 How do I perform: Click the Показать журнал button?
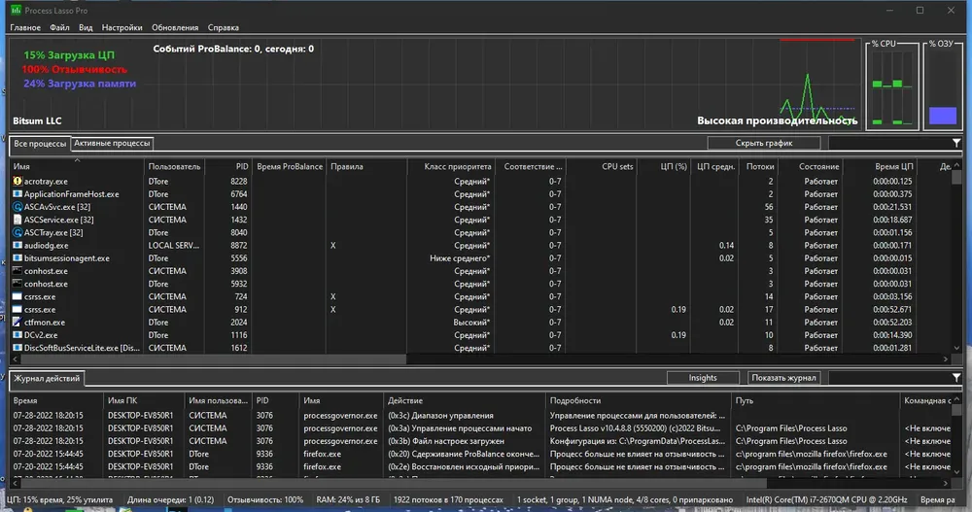(x=783, y=378)
